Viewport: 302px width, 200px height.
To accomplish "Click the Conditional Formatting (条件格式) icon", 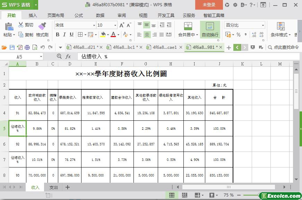I will [x=281, y=26].
